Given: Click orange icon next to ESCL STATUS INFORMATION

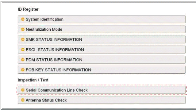Looking at the screenshot, I should click(x=23, y=50).
